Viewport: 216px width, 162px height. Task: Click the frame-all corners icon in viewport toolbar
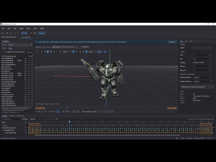pos(76,52)
